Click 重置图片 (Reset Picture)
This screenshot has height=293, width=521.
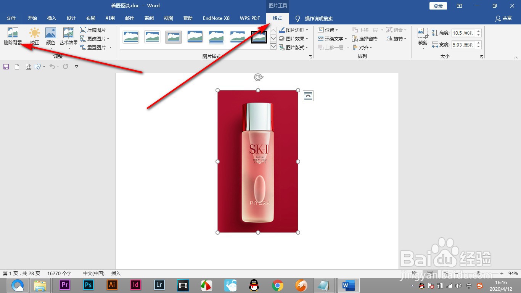pyautogui.click(x=93, y=47)
